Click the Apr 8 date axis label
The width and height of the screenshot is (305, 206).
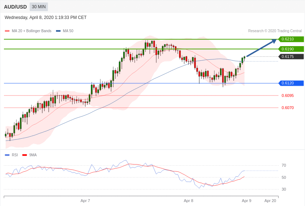pyautogui.click(x=188, y=201)
